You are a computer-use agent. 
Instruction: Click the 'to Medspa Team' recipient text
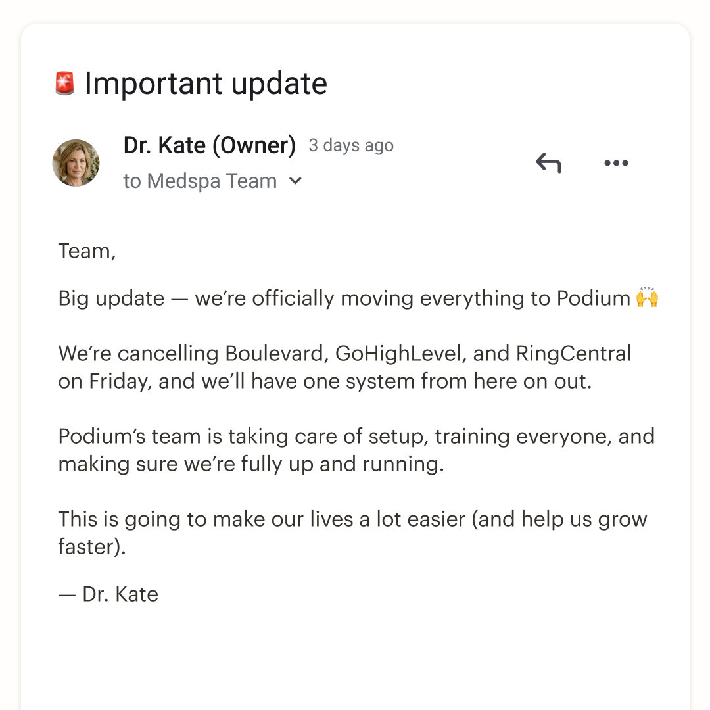[200, 181]
